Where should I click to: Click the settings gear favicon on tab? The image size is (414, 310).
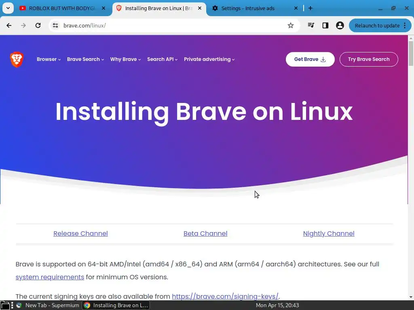(215, 8)
